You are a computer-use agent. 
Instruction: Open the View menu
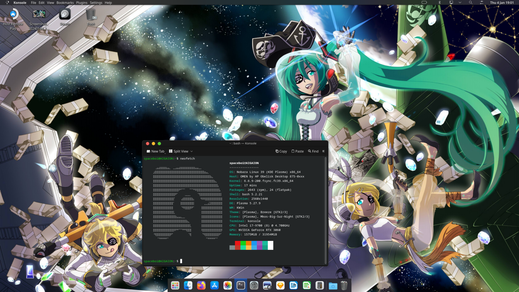coord(50,3)
